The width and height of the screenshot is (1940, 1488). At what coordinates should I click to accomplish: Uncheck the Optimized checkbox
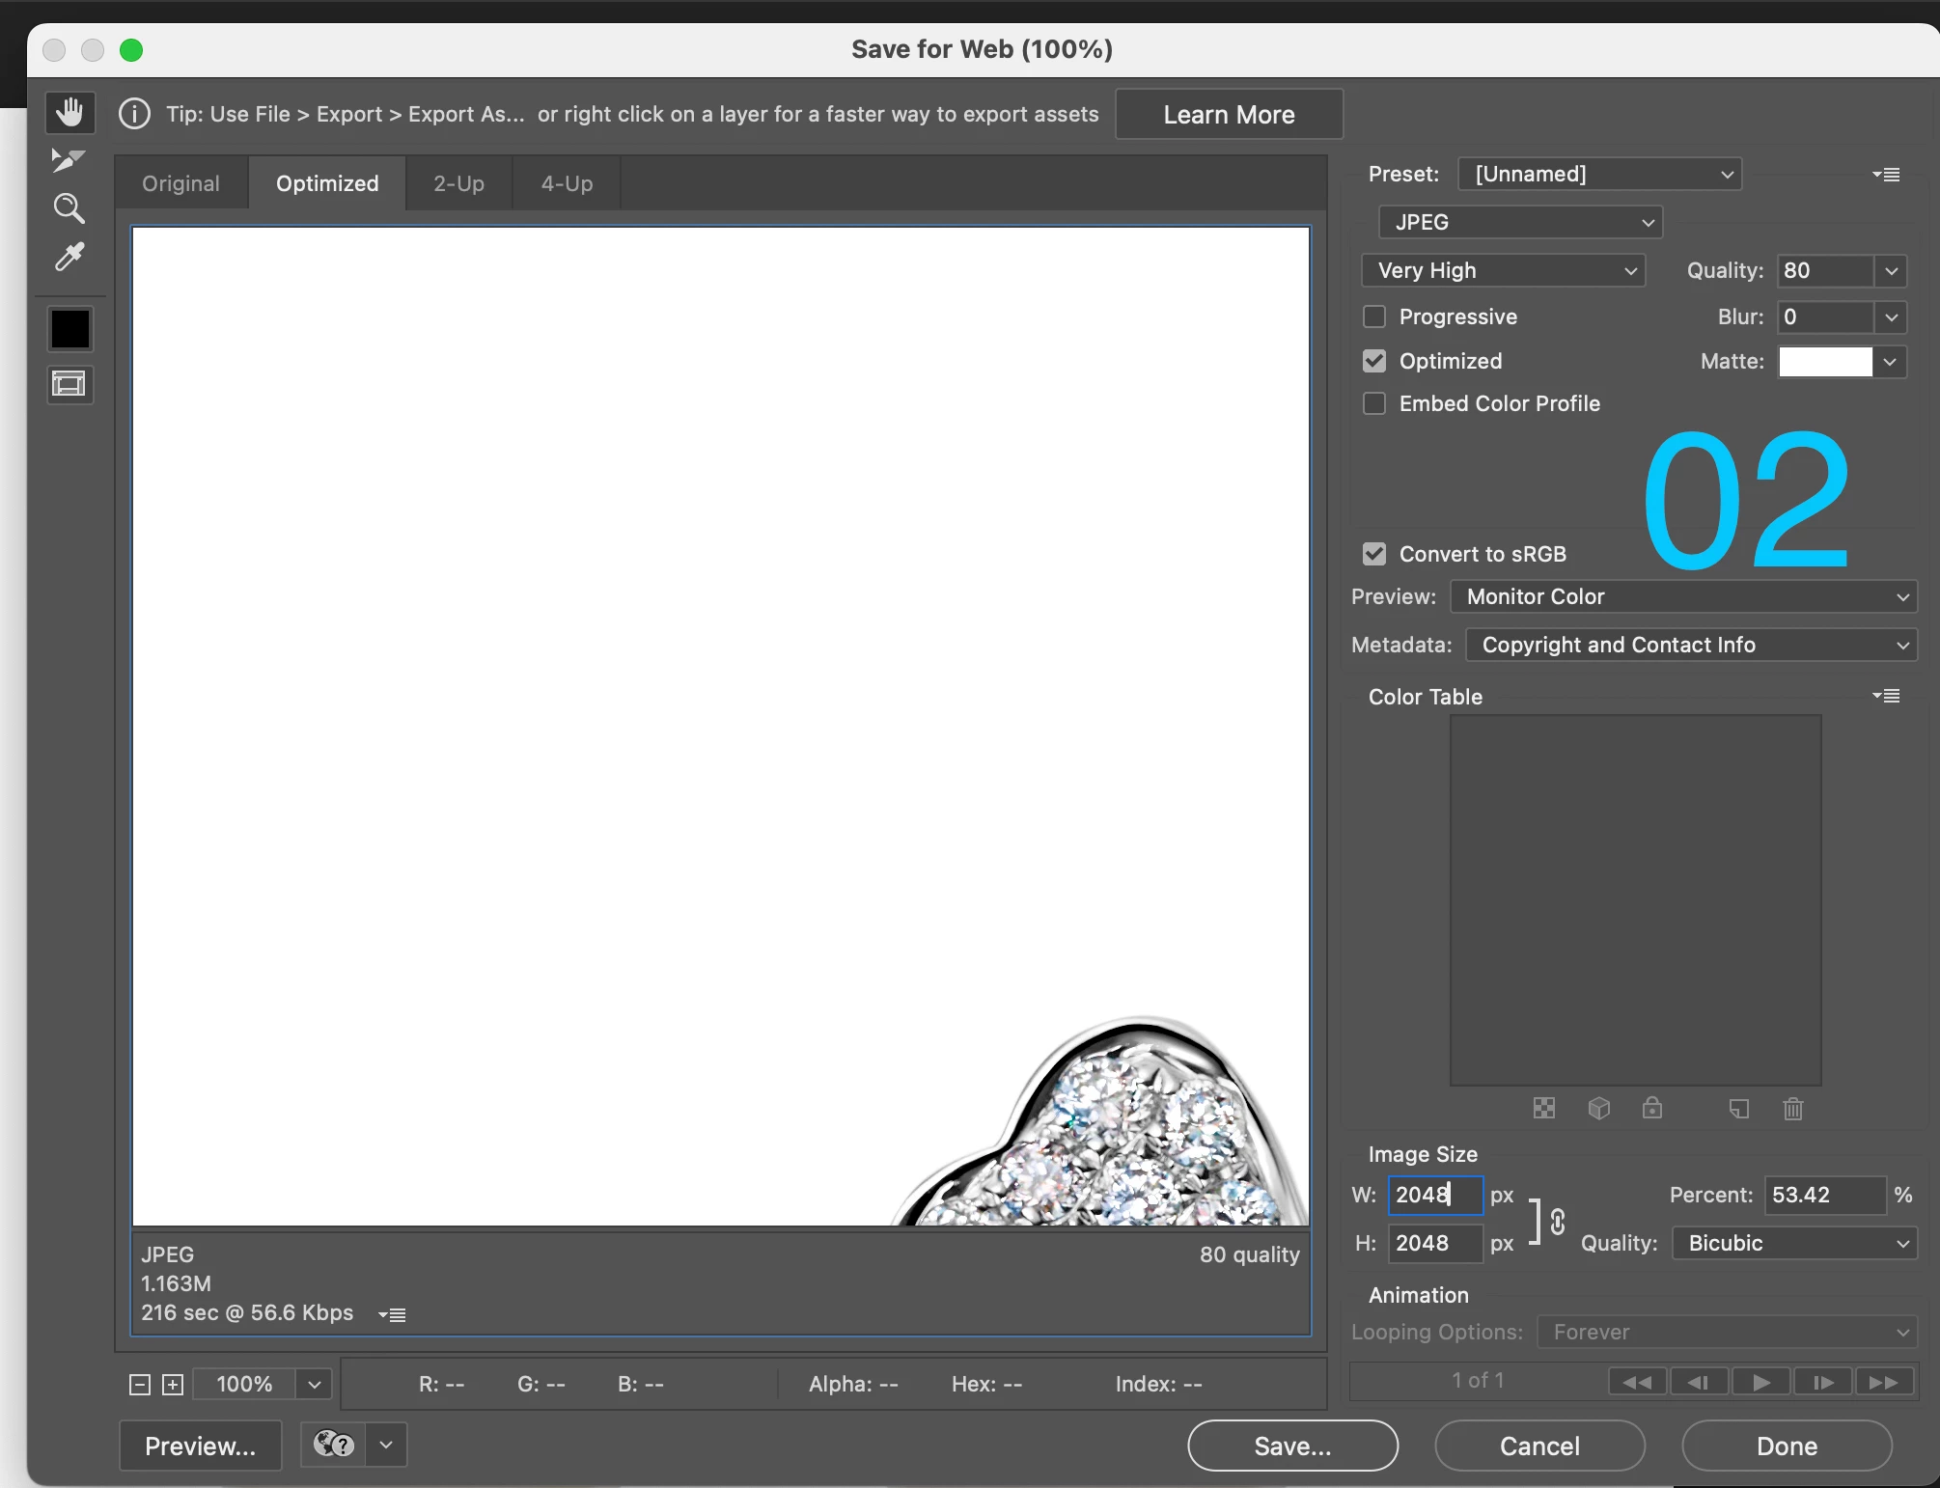coord(1374,361)
